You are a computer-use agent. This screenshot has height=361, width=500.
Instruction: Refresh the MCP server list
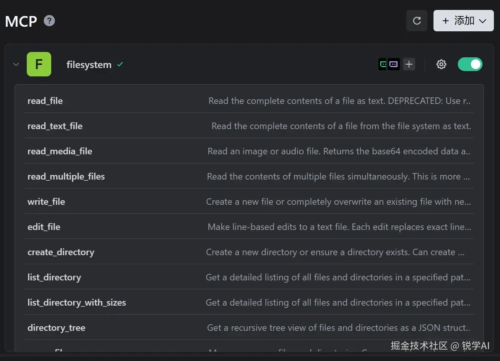click(417, 21)
